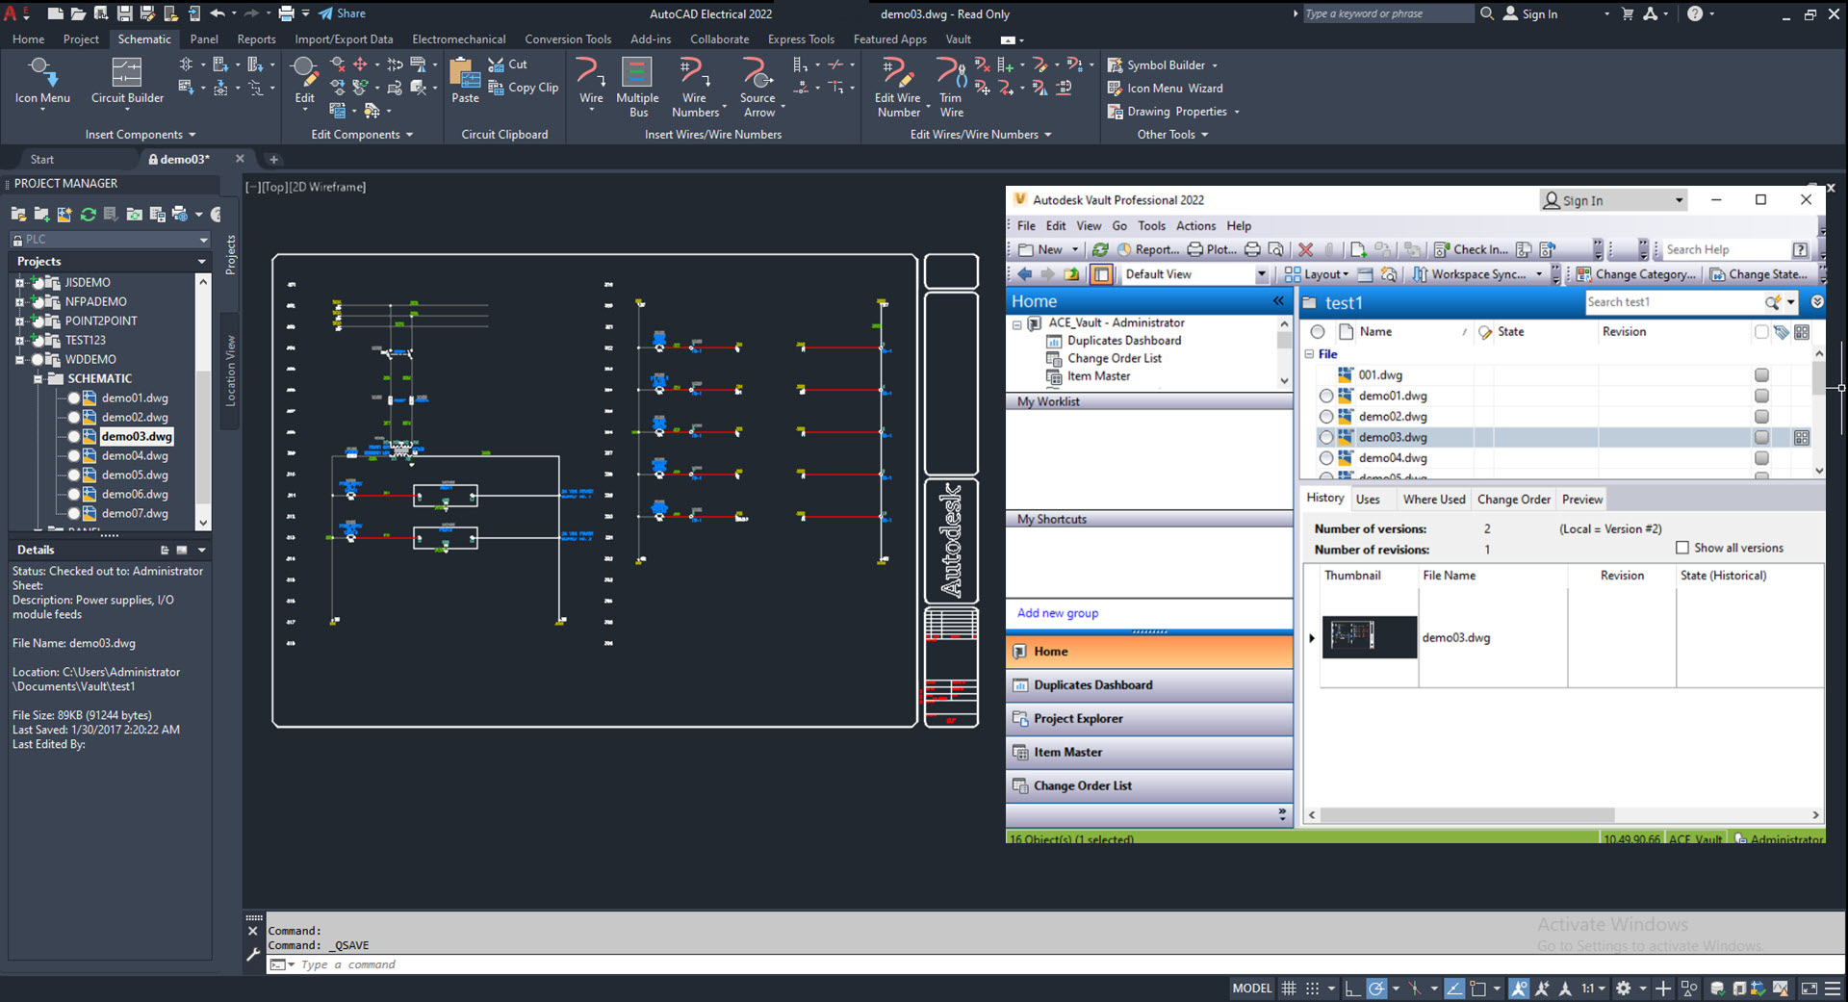
Task: Open the Electromechanical ribbon tab
Action: (458, 39)
